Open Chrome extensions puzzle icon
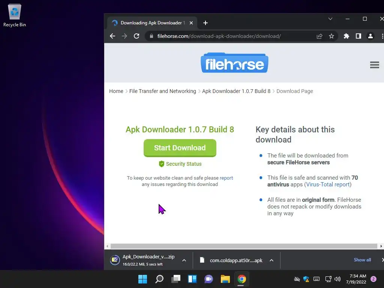This screenshot has width=384, height=288. tap(346, 36)
